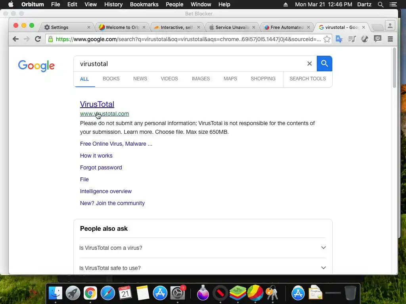Image resolution: width=406 pixels, height=304 pixels.
Task: Click the browser address bar URL
Action: (188, 39)
